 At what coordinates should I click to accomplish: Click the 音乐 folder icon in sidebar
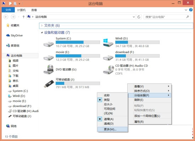[x=10, y=81]
